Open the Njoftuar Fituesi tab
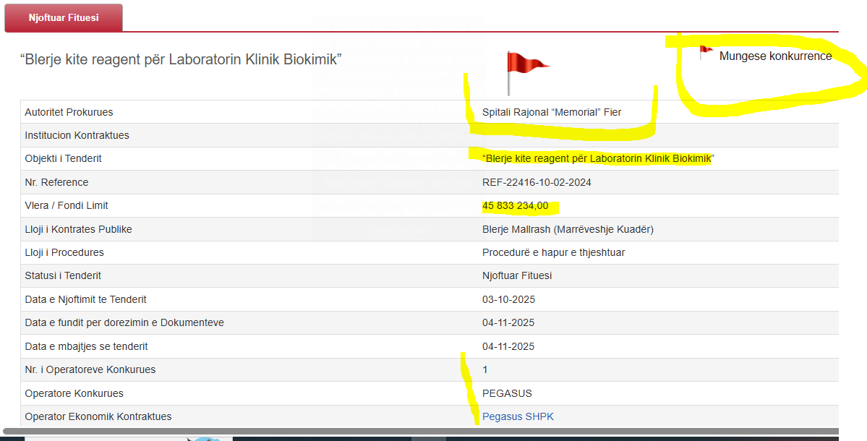The image size is (867, 441). tap(64, 17)
